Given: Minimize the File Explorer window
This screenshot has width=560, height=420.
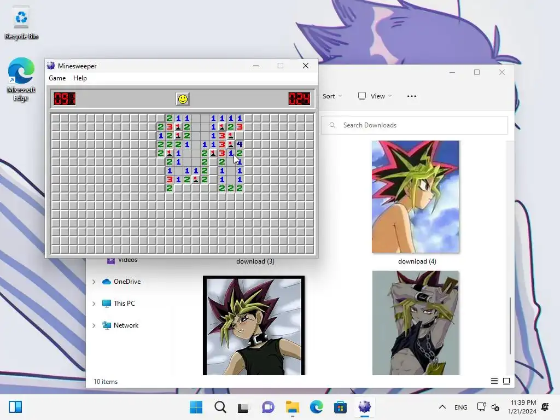Looking at the screenshot, I should coord(452,72).
